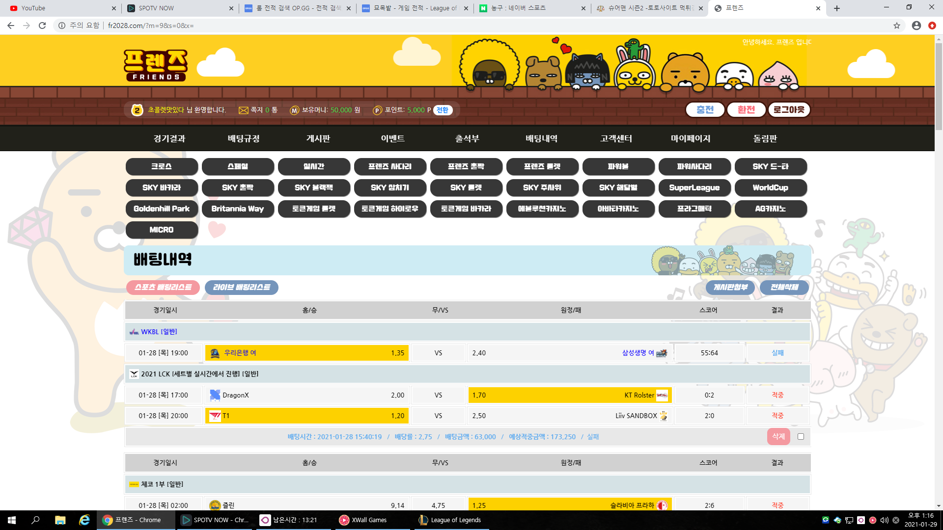Check the bet slip delete checkbox
The width and height of the screenshot is (943, 530).
[801, 437]
